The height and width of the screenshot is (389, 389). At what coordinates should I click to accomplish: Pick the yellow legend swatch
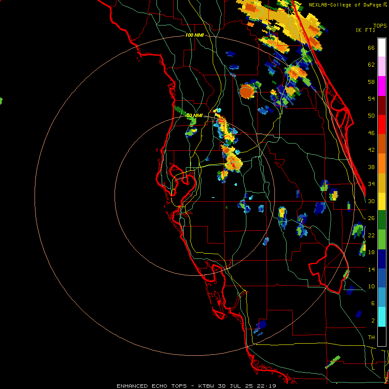[x=382, y=201]
